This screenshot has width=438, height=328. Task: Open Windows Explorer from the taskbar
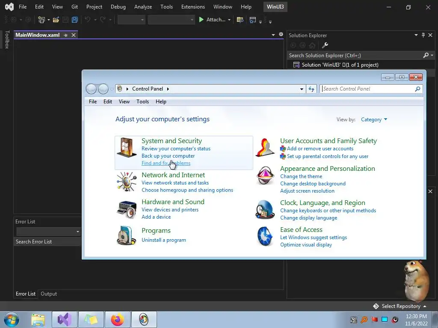click(38, 319)
